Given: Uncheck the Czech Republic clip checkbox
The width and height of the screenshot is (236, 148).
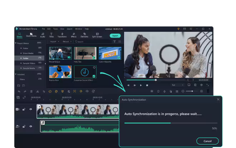Looking at the screenshot, I should tap(119, 58).
